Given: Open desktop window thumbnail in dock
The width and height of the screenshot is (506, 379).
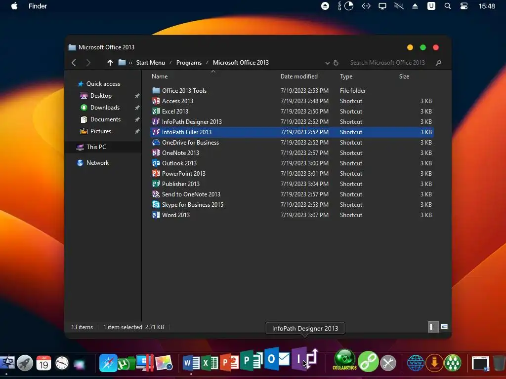Looking at the screenshot, I should [x=480, y=363].
